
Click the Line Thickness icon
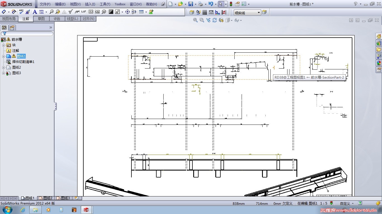point(205,12)
